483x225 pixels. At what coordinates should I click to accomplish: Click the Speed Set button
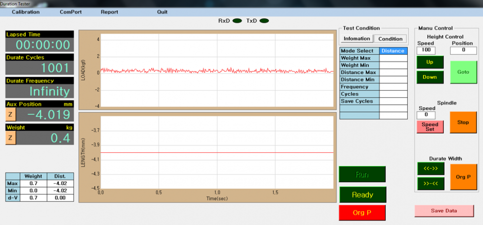(430, 127)
